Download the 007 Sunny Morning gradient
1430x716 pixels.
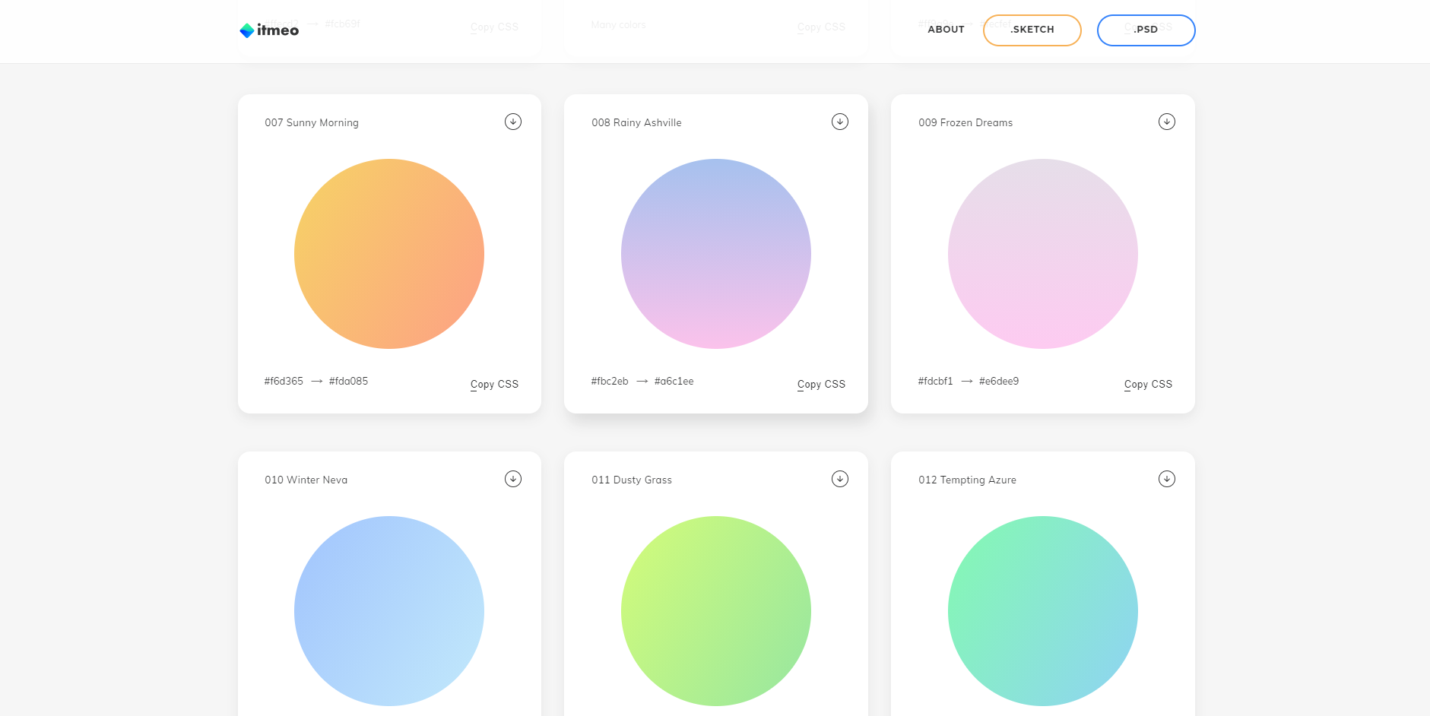[513, 122]
